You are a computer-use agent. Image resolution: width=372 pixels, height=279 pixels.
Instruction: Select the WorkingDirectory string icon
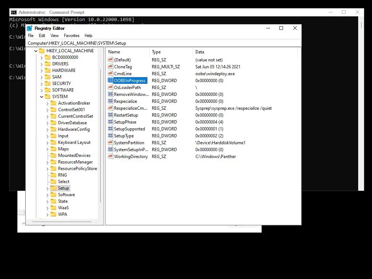[110, 156]
